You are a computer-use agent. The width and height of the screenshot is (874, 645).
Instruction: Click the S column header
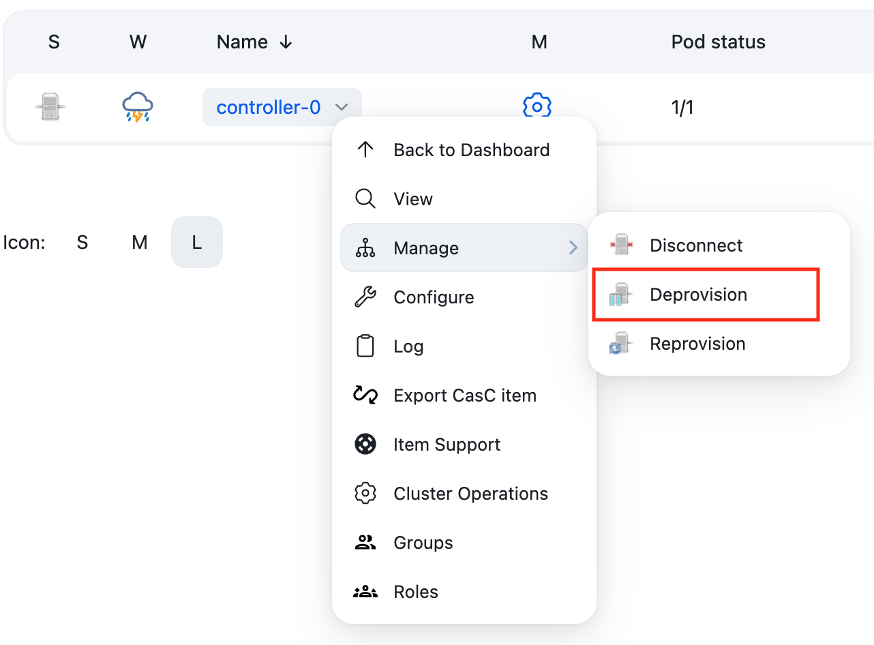pos(54,42)
